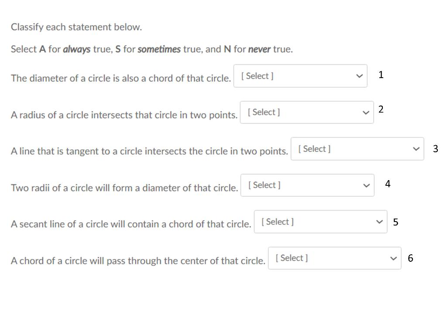Click the statement about a secant line
The image size is (447, 335).
[x=131, y=224]
